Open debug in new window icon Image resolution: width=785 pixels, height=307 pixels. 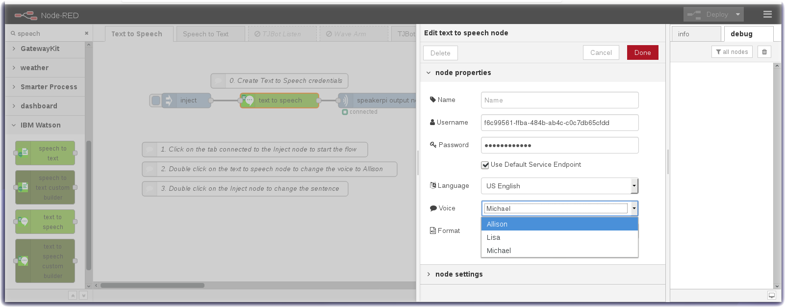(772, 295)
